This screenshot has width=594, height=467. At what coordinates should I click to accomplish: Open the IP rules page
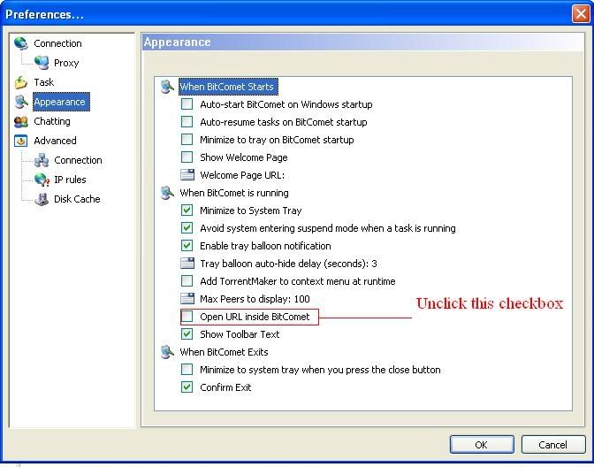70,180
